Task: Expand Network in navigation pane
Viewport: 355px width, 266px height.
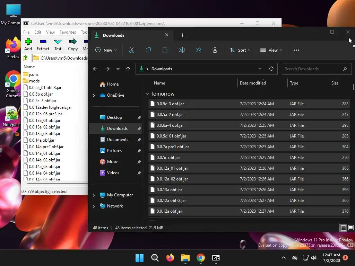Action: [x=94, y=206]
